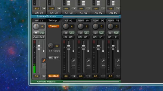Click the rewind-arrow button next to the -12.4 value

pos(59,9)
